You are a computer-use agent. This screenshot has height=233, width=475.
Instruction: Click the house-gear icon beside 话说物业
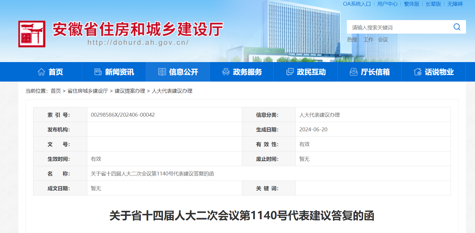tap(418, 72)
